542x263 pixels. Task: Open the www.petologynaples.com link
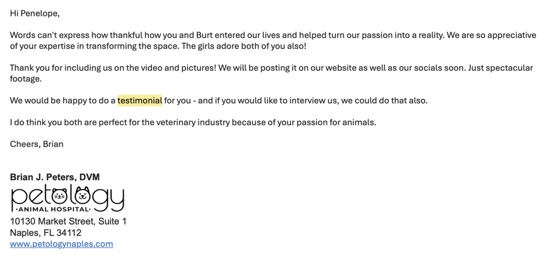[x=62, y=244]
